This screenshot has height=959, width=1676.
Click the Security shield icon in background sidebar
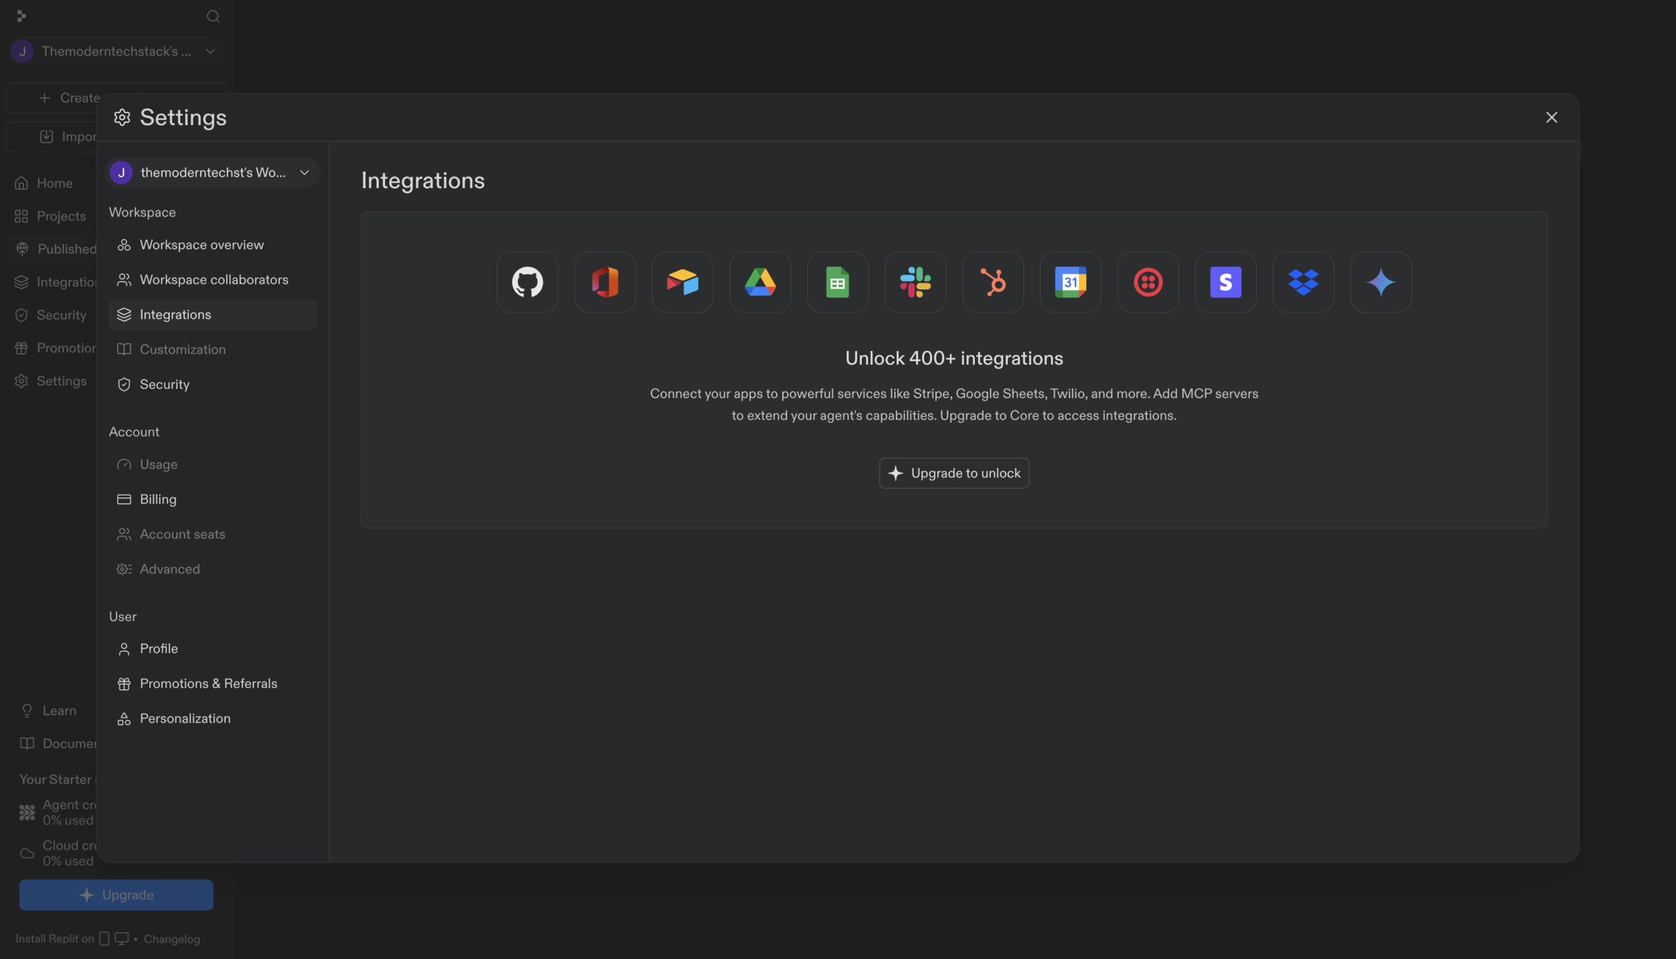tap(22, 315)
